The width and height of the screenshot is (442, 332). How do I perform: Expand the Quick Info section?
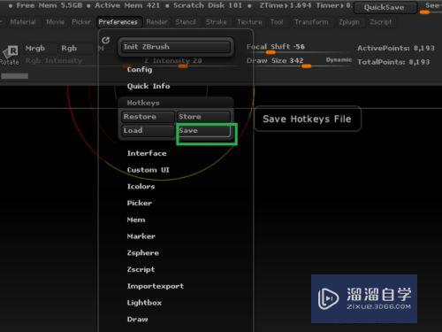[149, 86]
